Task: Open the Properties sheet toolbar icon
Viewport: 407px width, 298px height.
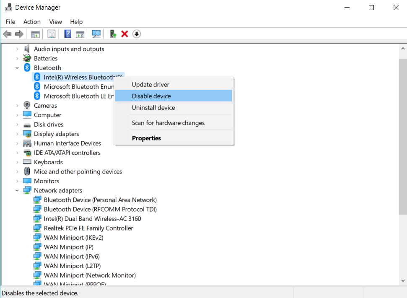Action: (52, 34)
